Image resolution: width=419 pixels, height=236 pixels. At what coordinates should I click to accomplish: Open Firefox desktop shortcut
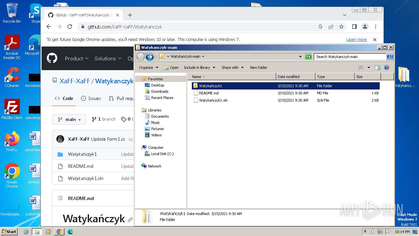[12, 142]
